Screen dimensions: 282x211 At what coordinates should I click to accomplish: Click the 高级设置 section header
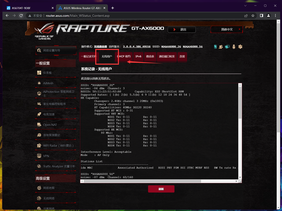coord(56,178)
